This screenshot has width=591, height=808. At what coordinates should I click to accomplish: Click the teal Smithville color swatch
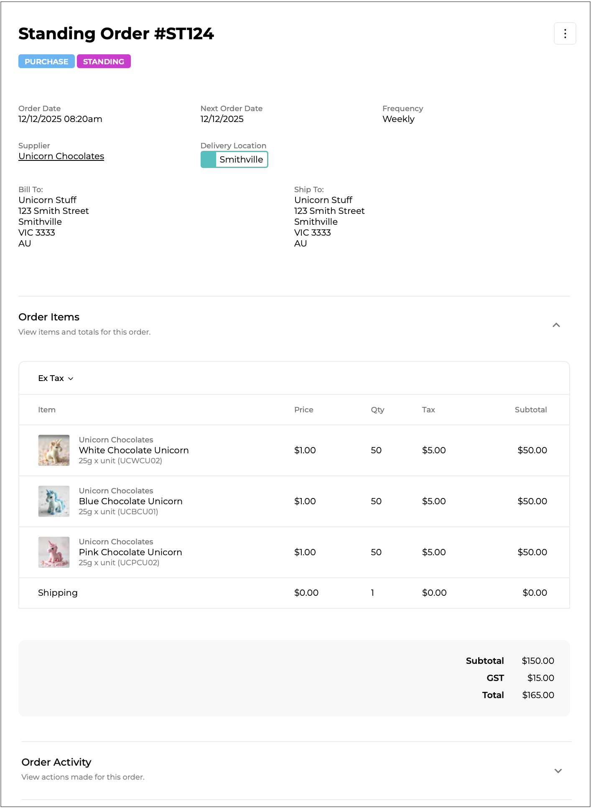coord(209,160)
